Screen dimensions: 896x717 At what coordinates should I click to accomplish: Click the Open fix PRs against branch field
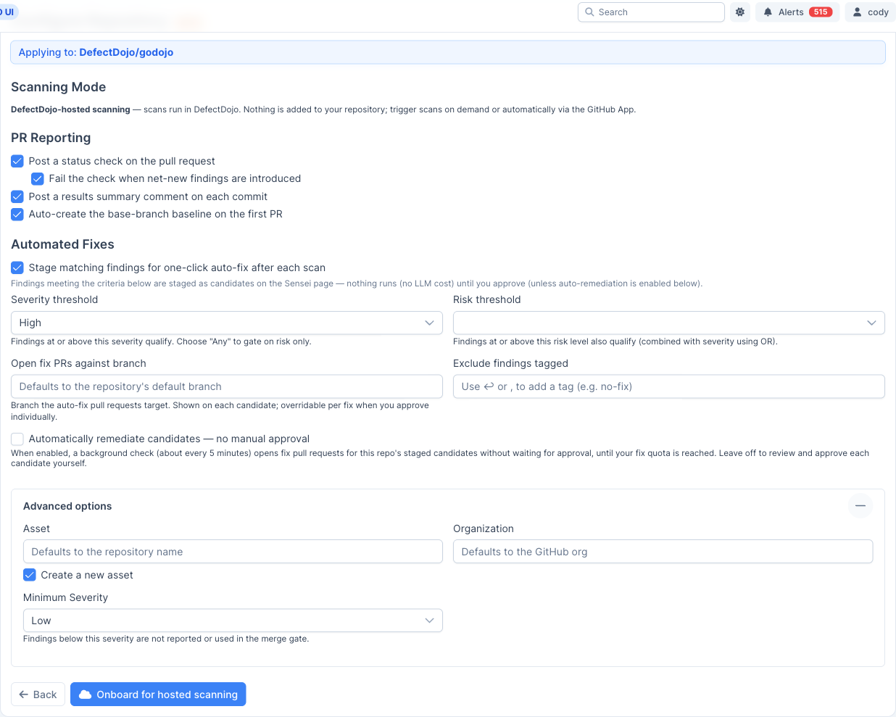[x=227, y=386]
